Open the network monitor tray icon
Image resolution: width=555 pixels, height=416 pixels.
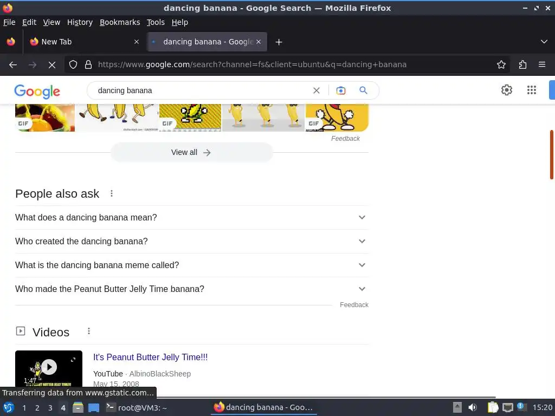(507, 407)
